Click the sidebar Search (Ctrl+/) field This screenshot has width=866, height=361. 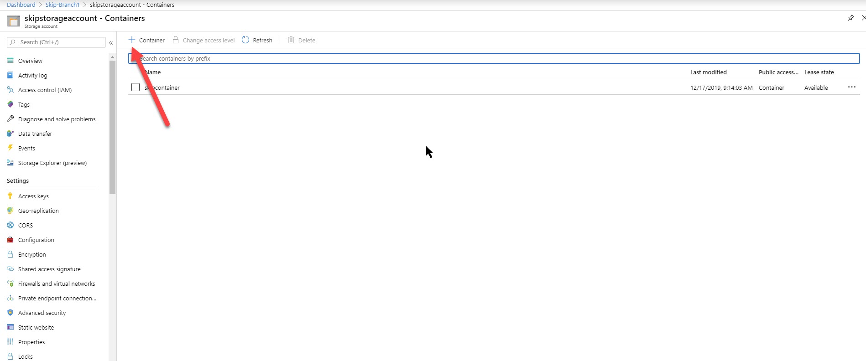(56, 42)
